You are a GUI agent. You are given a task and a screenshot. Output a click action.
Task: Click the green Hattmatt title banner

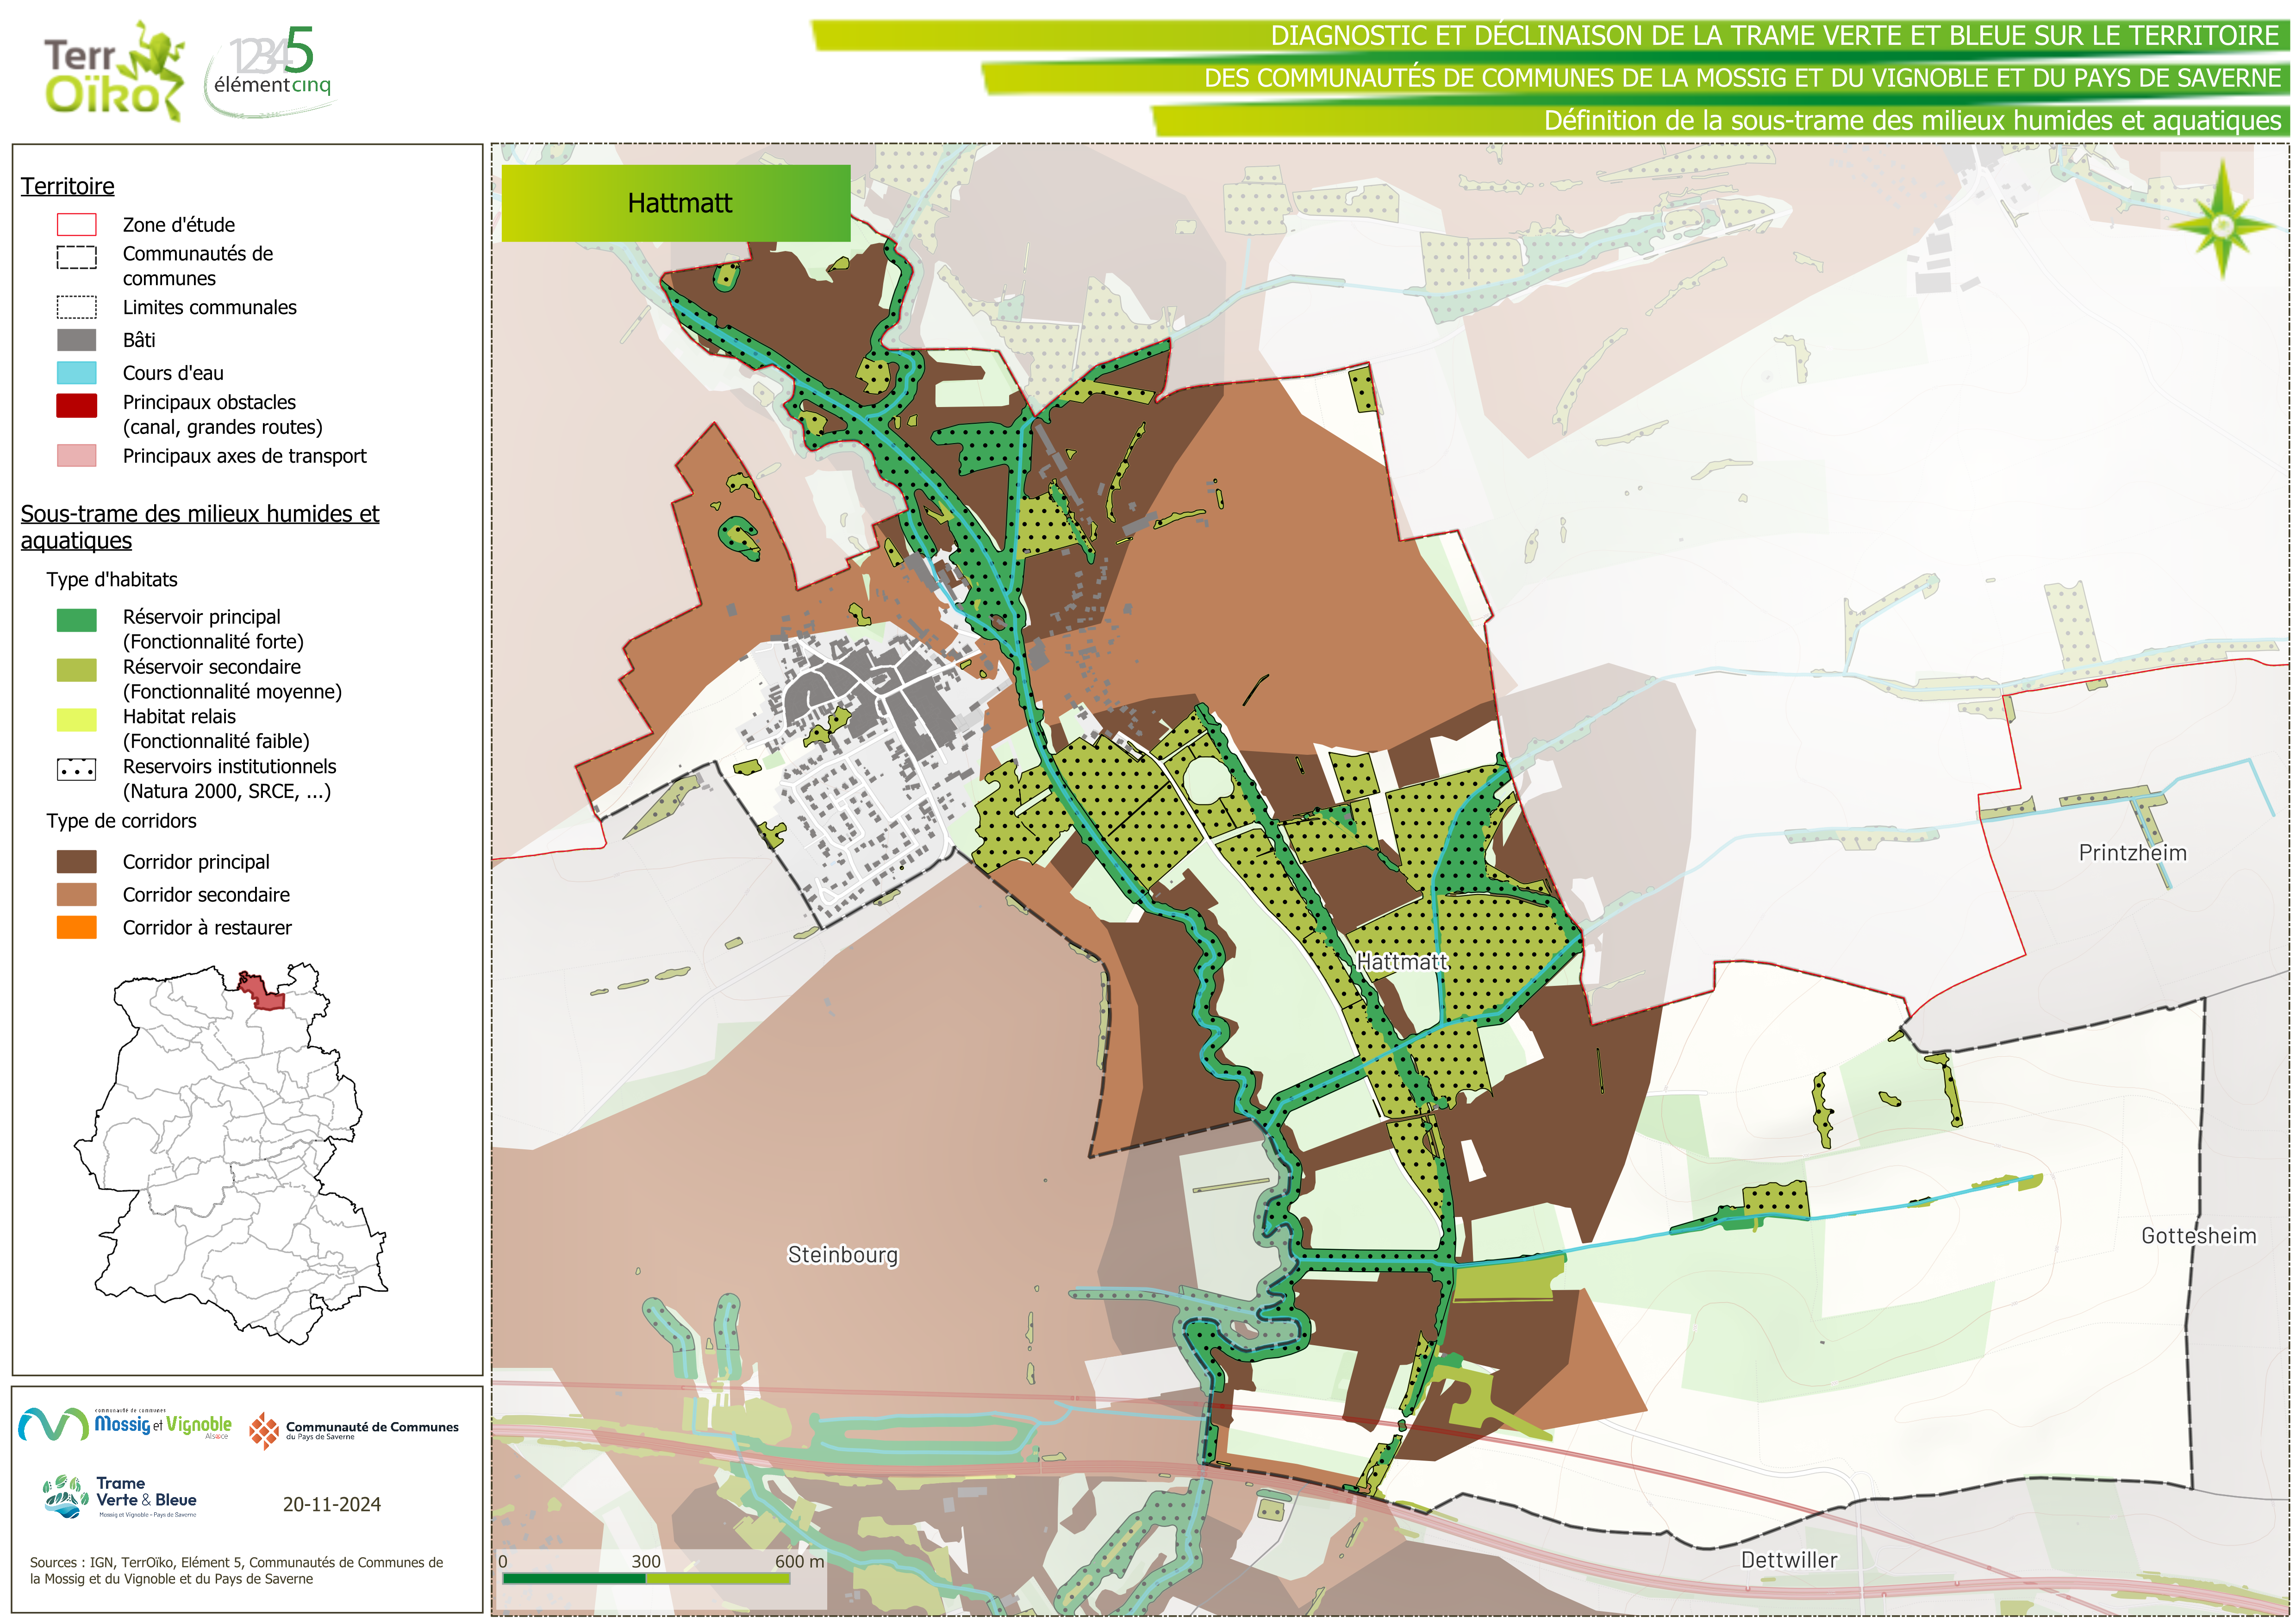point(676,203)
